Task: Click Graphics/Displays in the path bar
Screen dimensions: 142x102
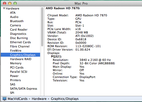Action: tap(65, 99)
